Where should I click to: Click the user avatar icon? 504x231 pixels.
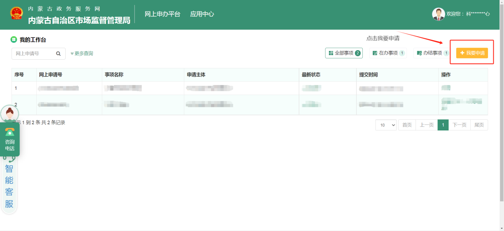438,14
